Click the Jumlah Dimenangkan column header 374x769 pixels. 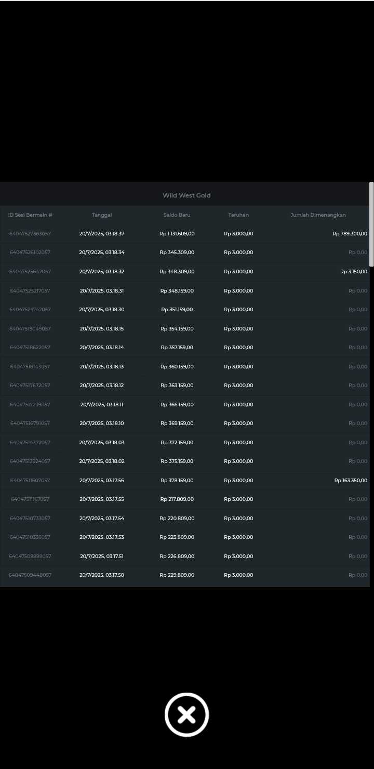coord(318,215)
